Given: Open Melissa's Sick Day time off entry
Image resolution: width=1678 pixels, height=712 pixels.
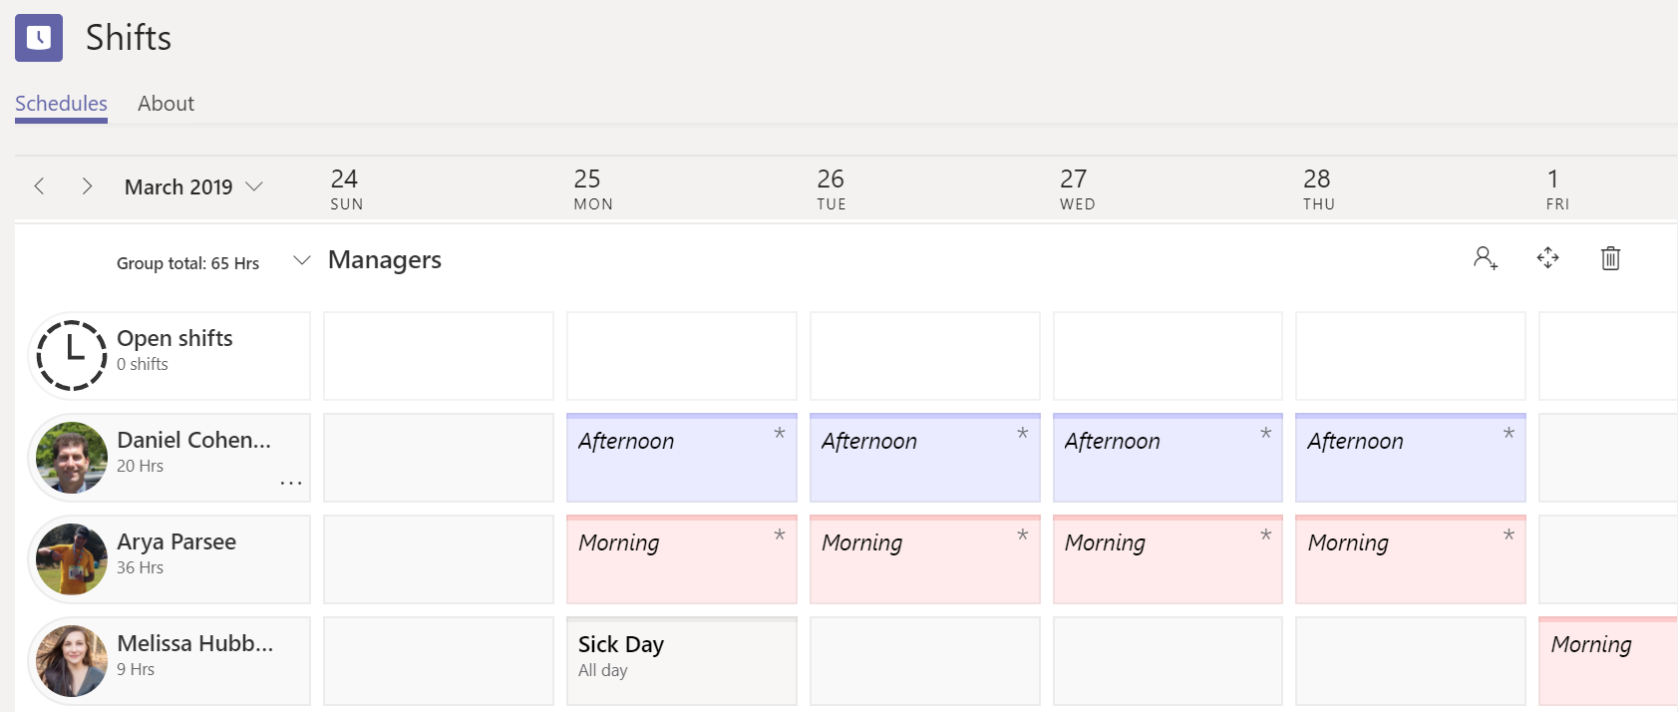Looking at the screenshot, I should (681, 660).
